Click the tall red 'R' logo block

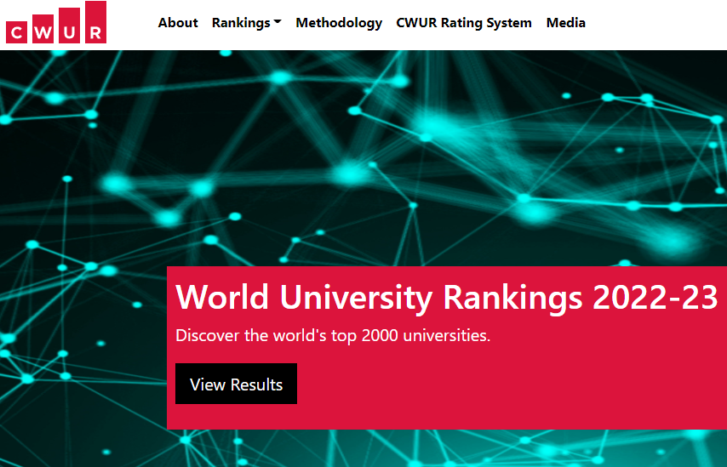pos(94,23)
